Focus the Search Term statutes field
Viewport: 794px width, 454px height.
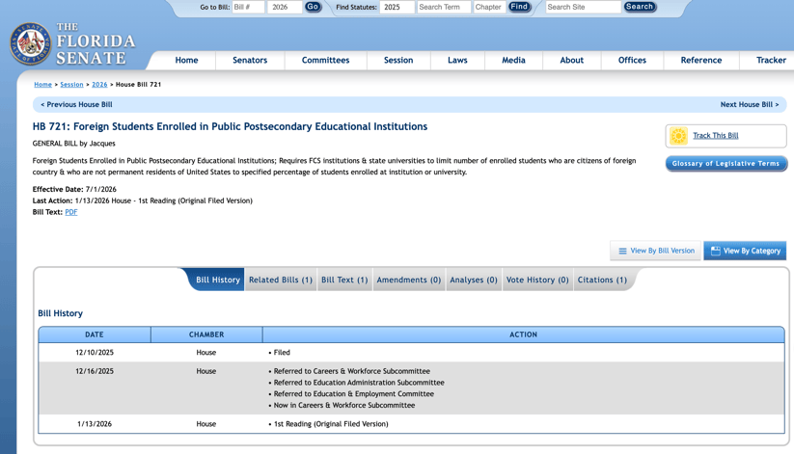444,7
